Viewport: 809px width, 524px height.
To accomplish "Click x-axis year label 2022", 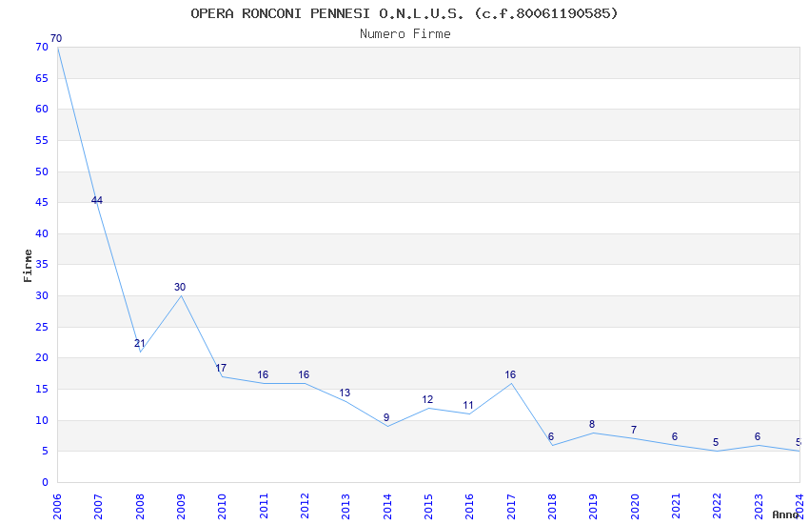I will coord(718,507).
